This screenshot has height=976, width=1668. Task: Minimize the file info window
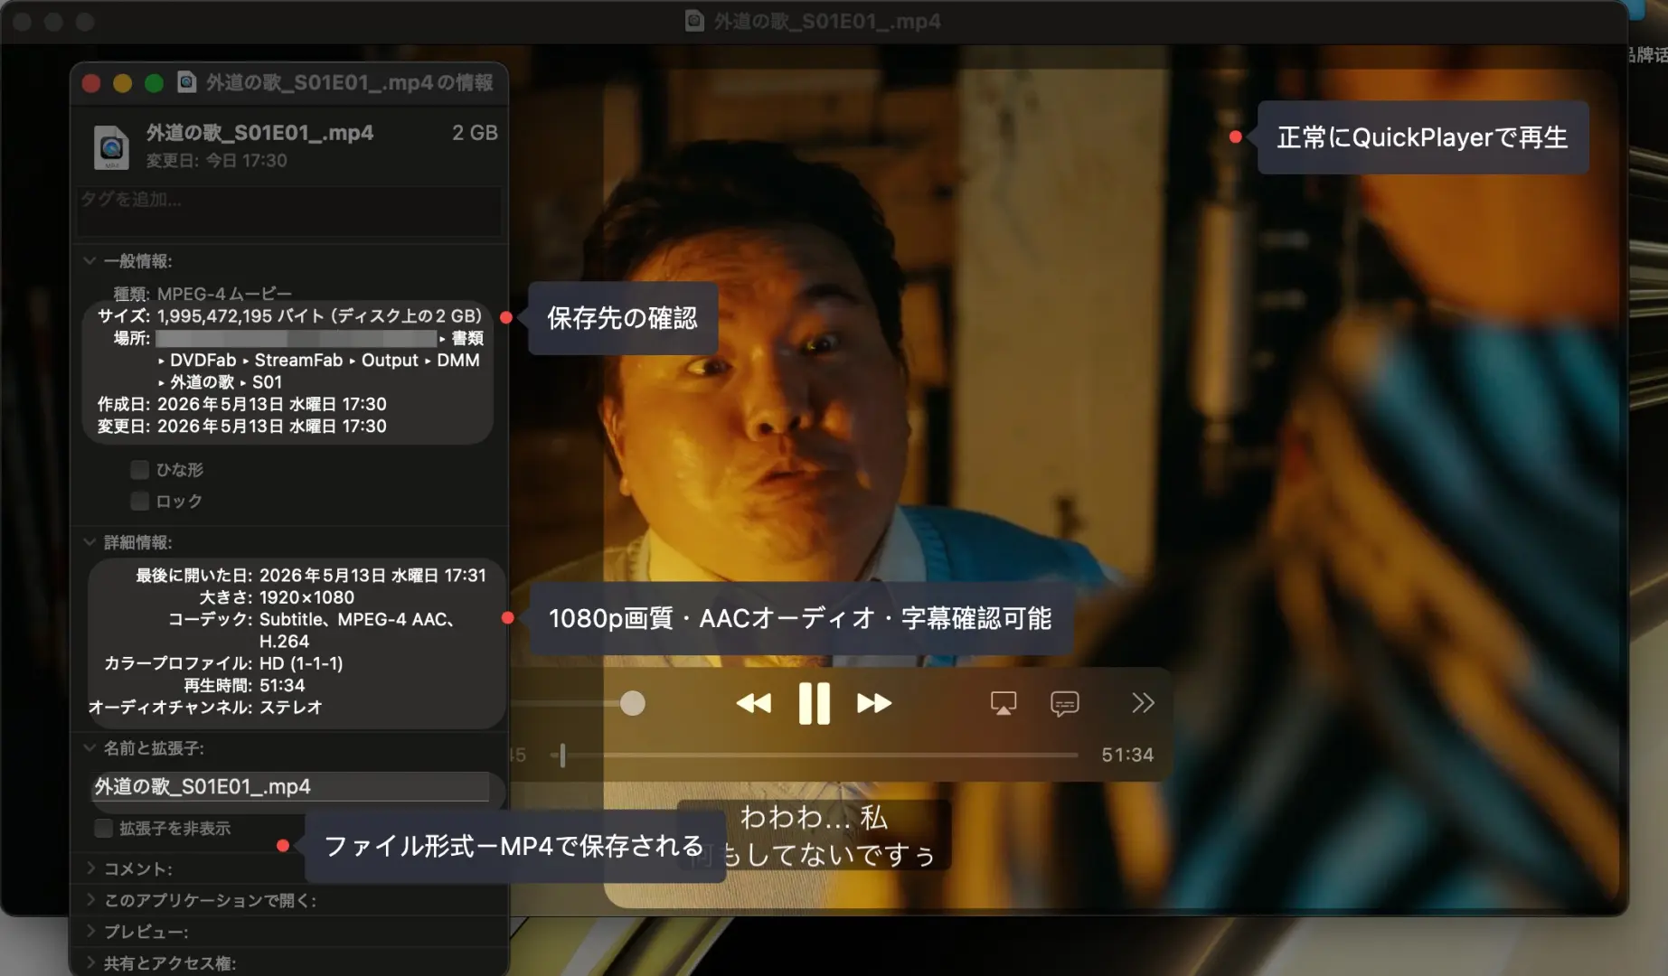coord(122,83)
